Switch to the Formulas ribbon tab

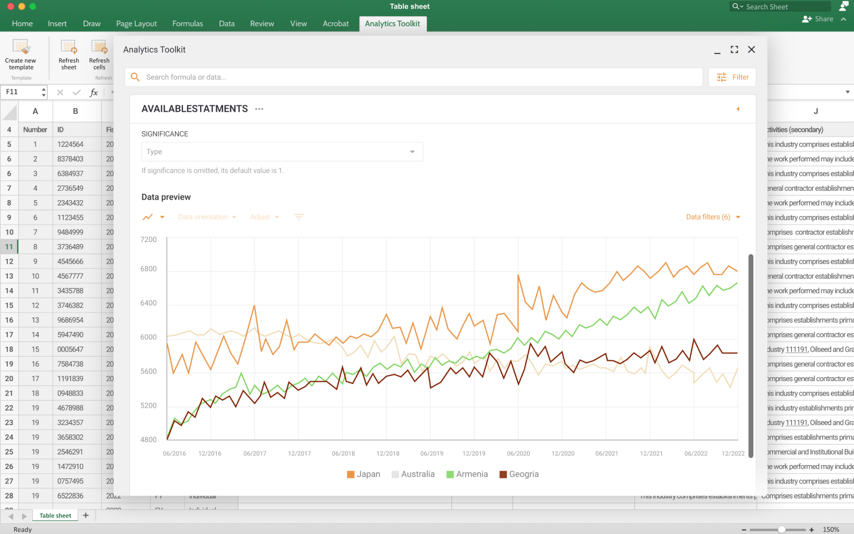(187, 23)
